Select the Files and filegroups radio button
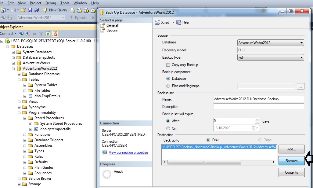Image resolution: width=313 pixels, height=188 pixels. pyautogui.click(x=168, y=86)
